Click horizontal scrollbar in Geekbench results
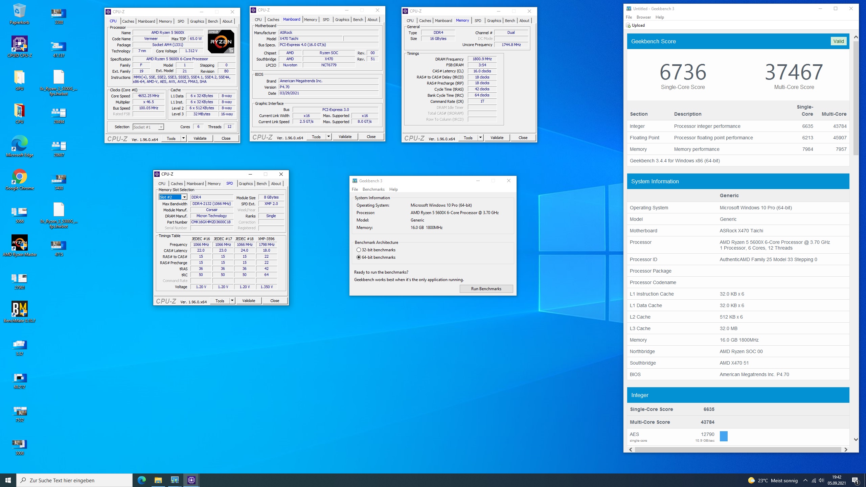 click(x=737, y=449)
